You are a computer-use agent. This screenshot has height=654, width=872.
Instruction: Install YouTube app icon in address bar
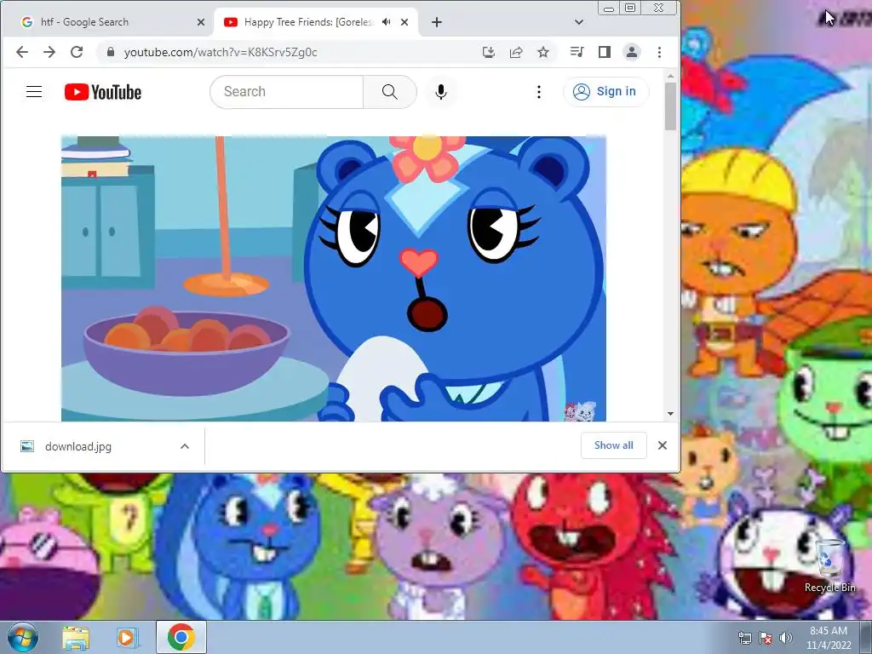[x=488, y=52]
